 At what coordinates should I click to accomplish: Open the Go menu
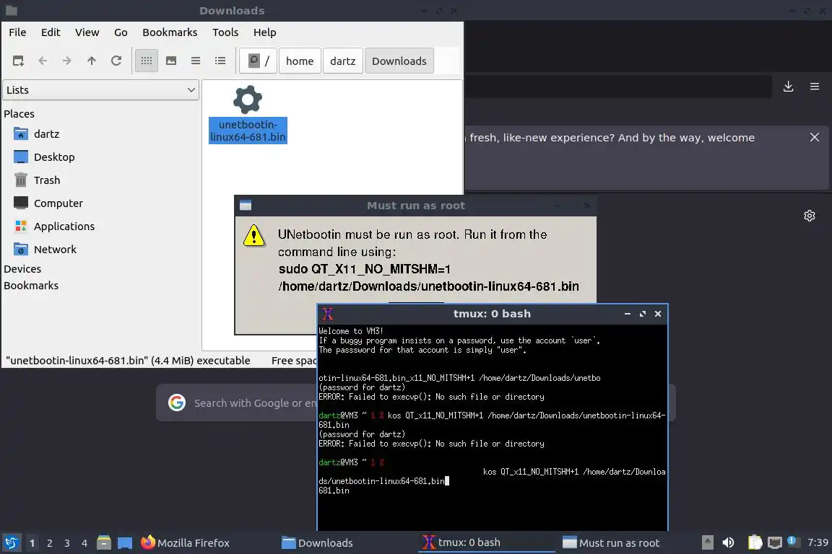click(x=121, y=32)
